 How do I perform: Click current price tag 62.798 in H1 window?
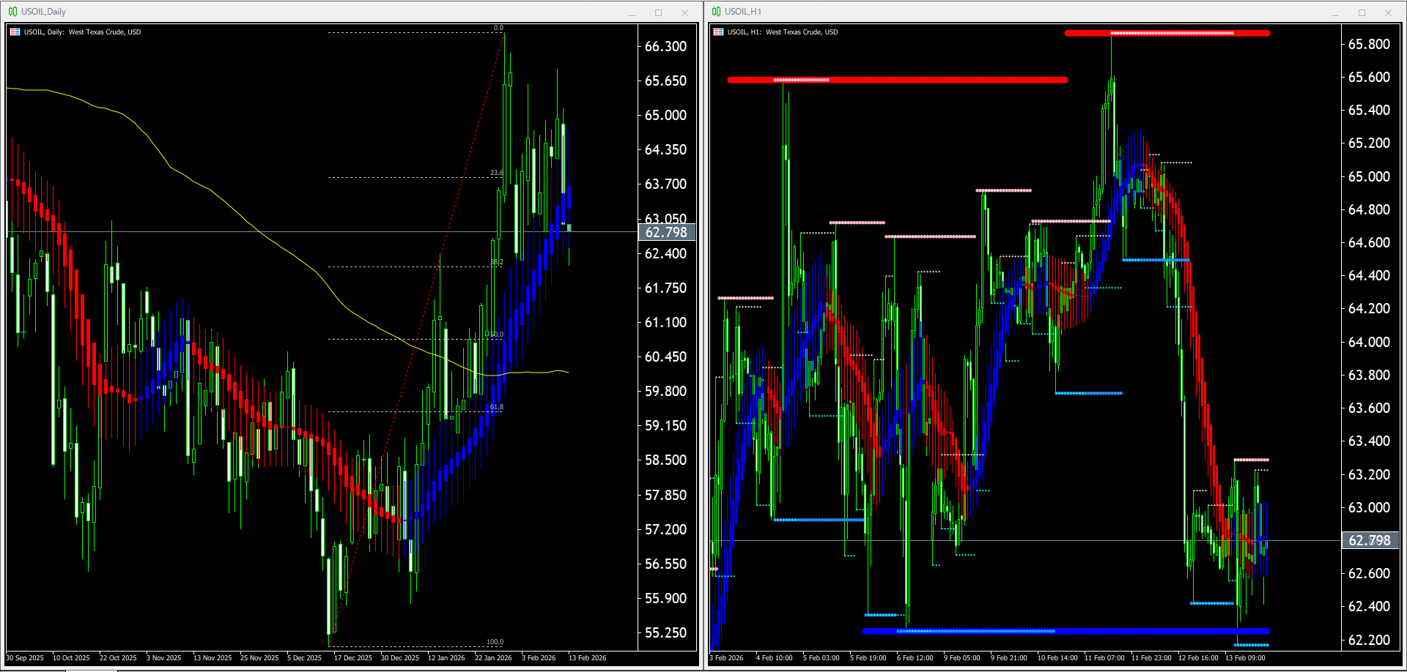point(1370,540)
